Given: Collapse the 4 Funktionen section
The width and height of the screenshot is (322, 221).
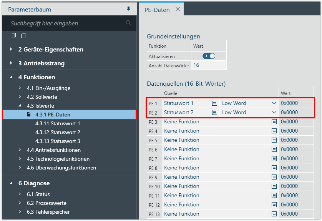Looking at the screenshot, I should point(12,77).
